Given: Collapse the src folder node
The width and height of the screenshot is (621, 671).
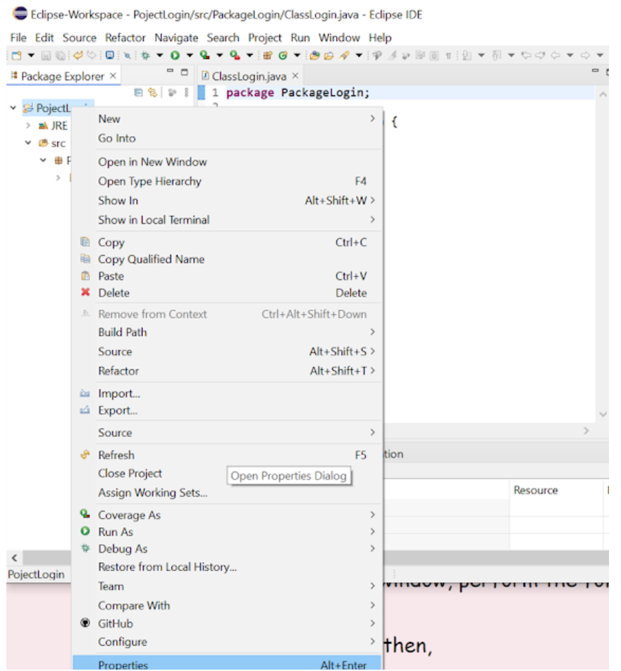Looking at the screenshot, I should click(28, 143).
